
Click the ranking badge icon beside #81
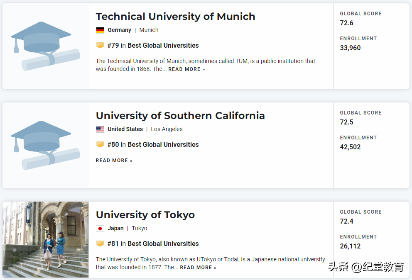(100, 243)
